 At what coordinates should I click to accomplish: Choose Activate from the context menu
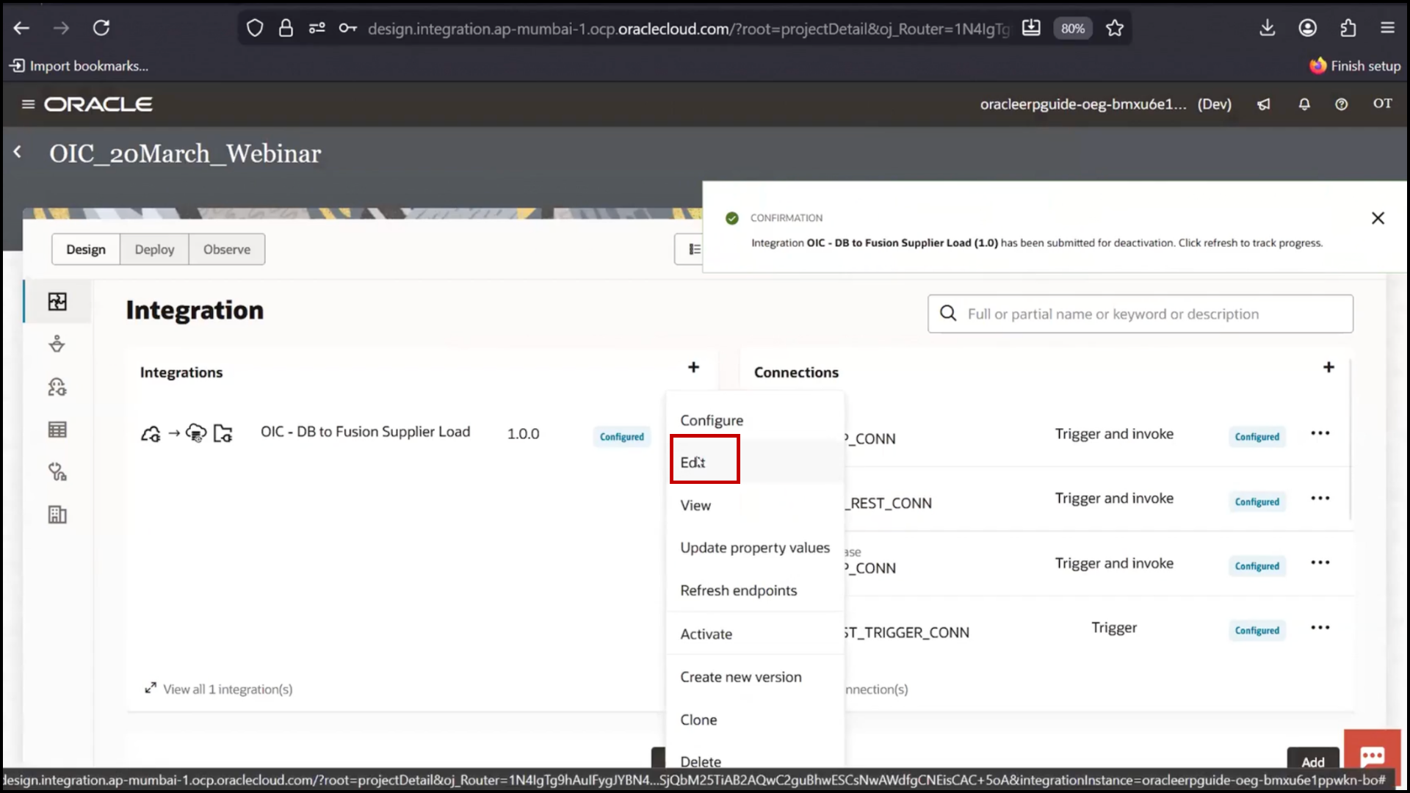pos(755,634)
